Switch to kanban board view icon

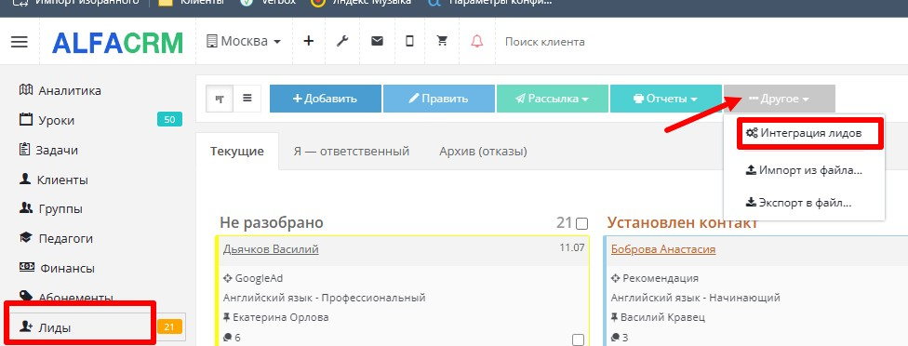[220, 99]
